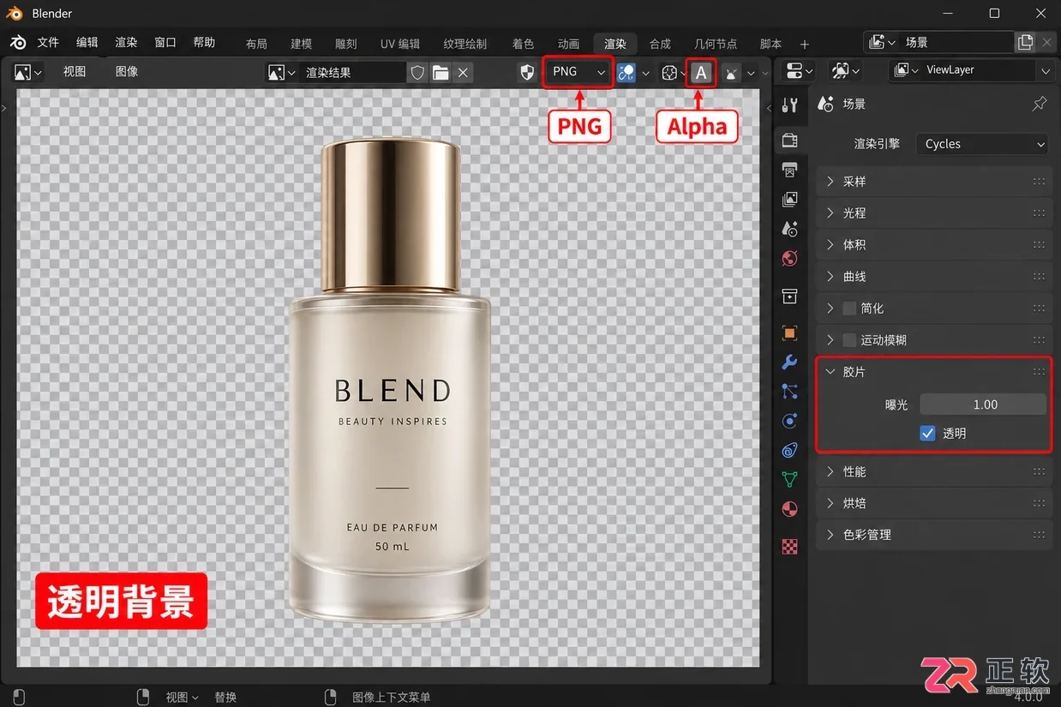1061x707 pixels.
Task: Open the 图像 menu in image editor
Action: coord(127,72)
